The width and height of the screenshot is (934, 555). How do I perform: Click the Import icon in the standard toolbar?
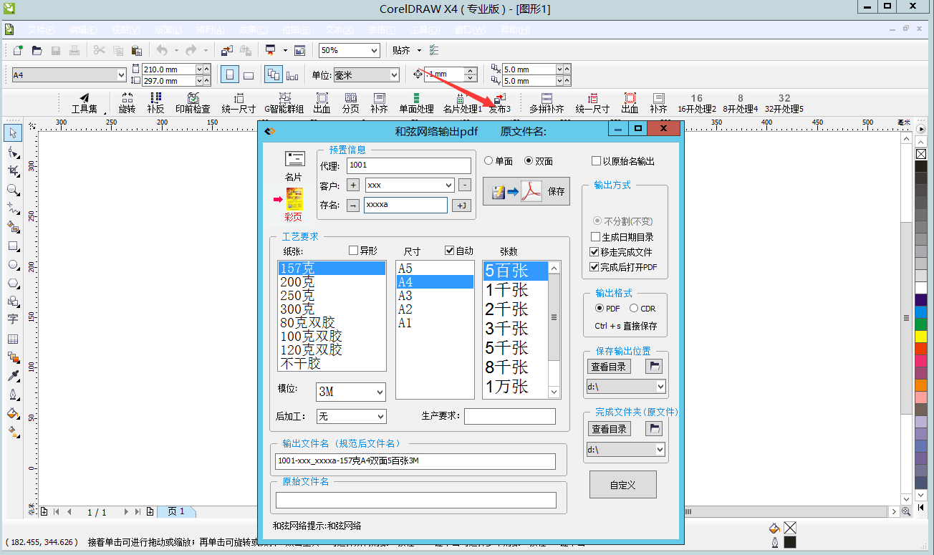(226, 50)
